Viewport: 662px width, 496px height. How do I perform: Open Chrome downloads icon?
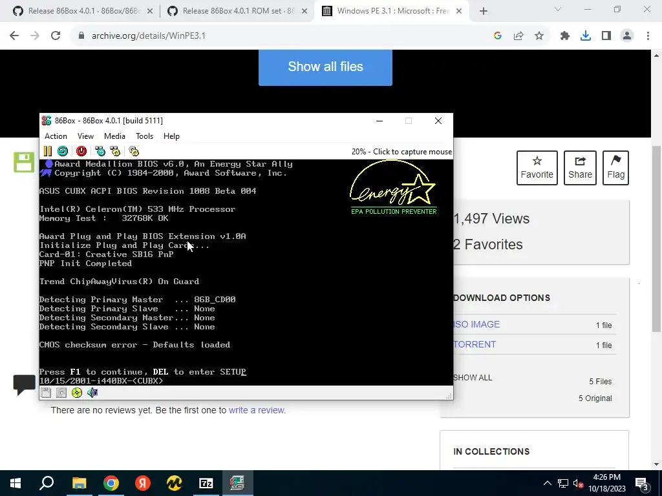(x=585, y=36)
